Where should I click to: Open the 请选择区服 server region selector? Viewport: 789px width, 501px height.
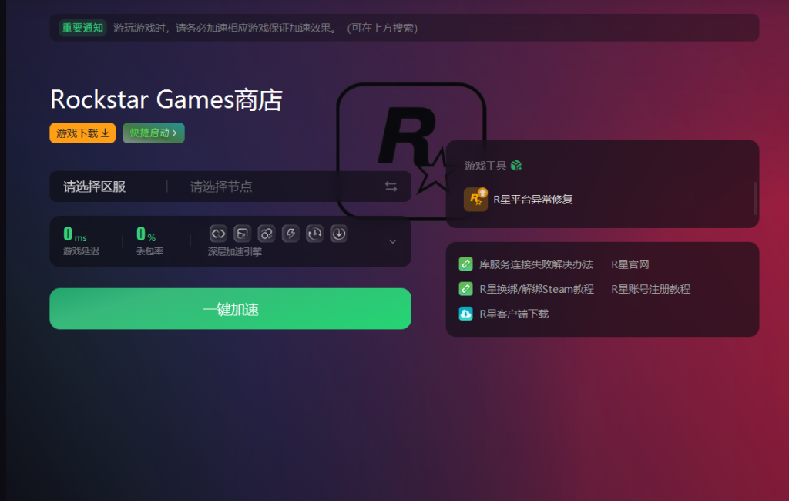click(95, 187)
